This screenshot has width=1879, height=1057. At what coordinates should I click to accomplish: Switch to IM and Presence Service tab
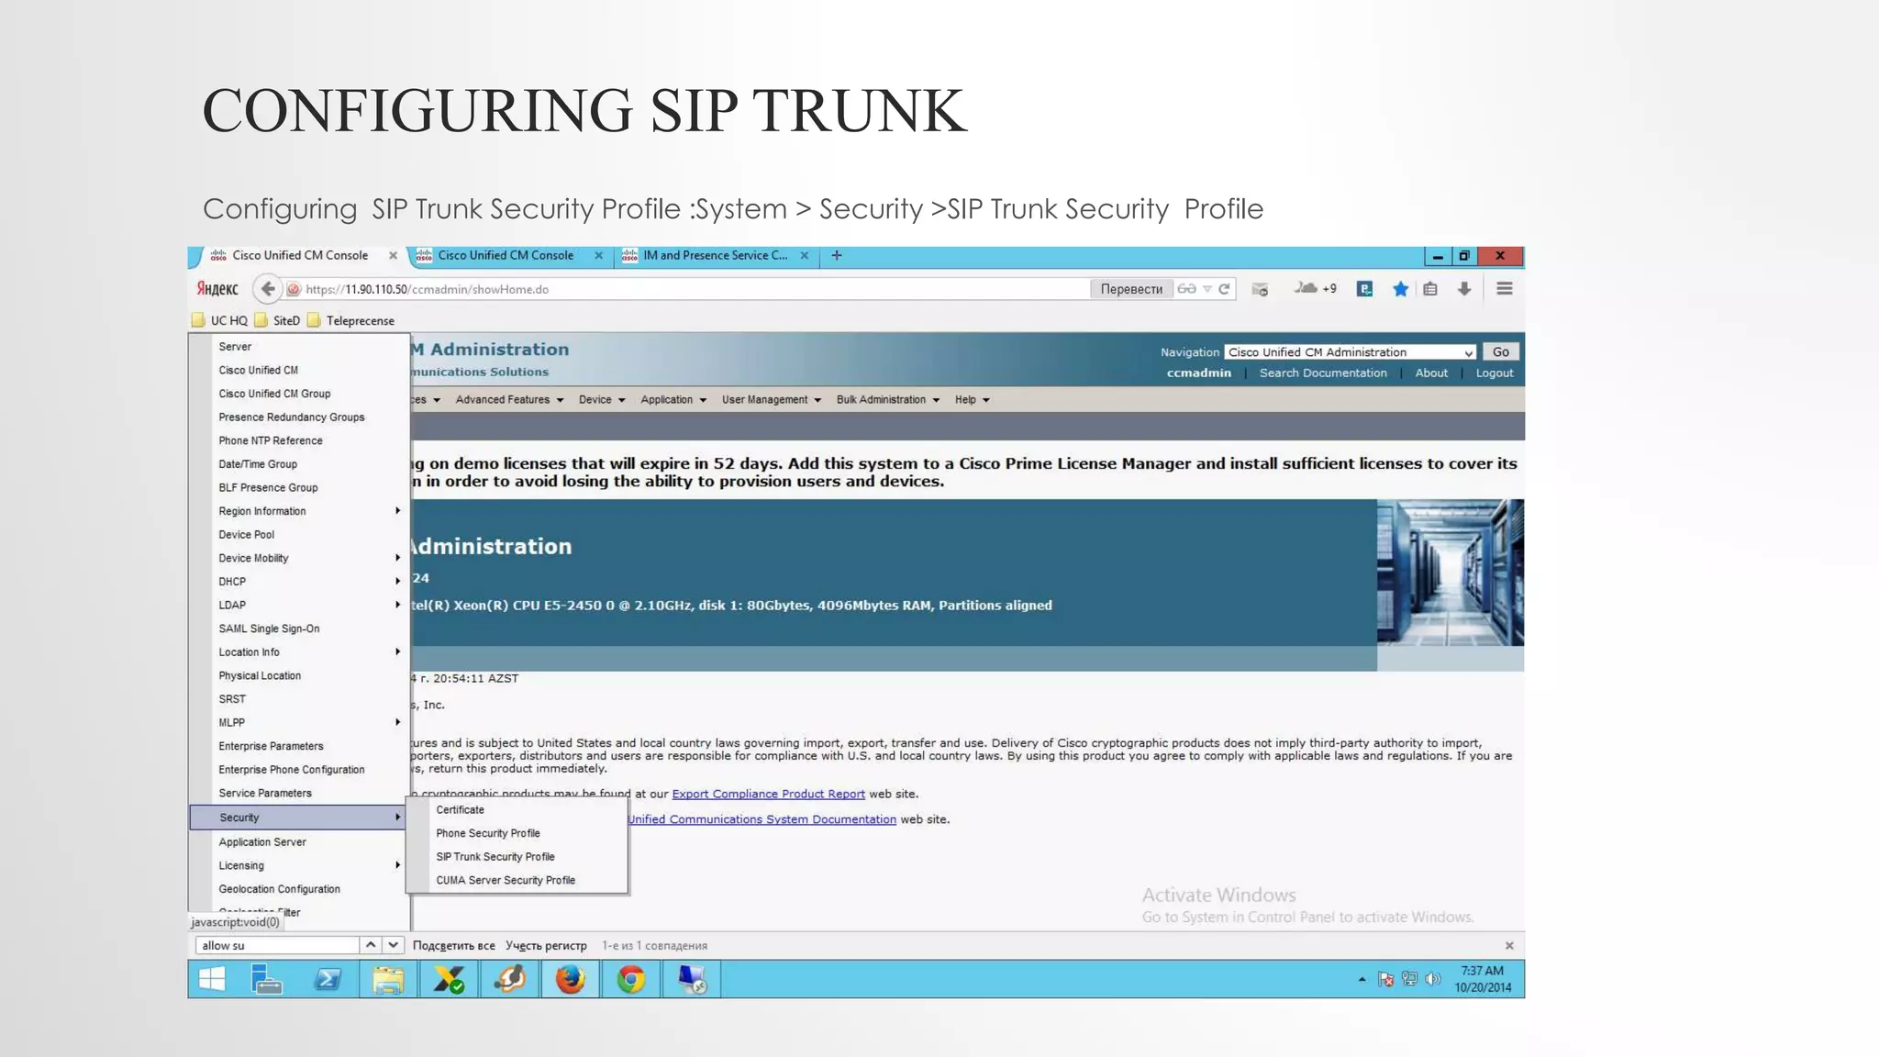pos(716,256)
